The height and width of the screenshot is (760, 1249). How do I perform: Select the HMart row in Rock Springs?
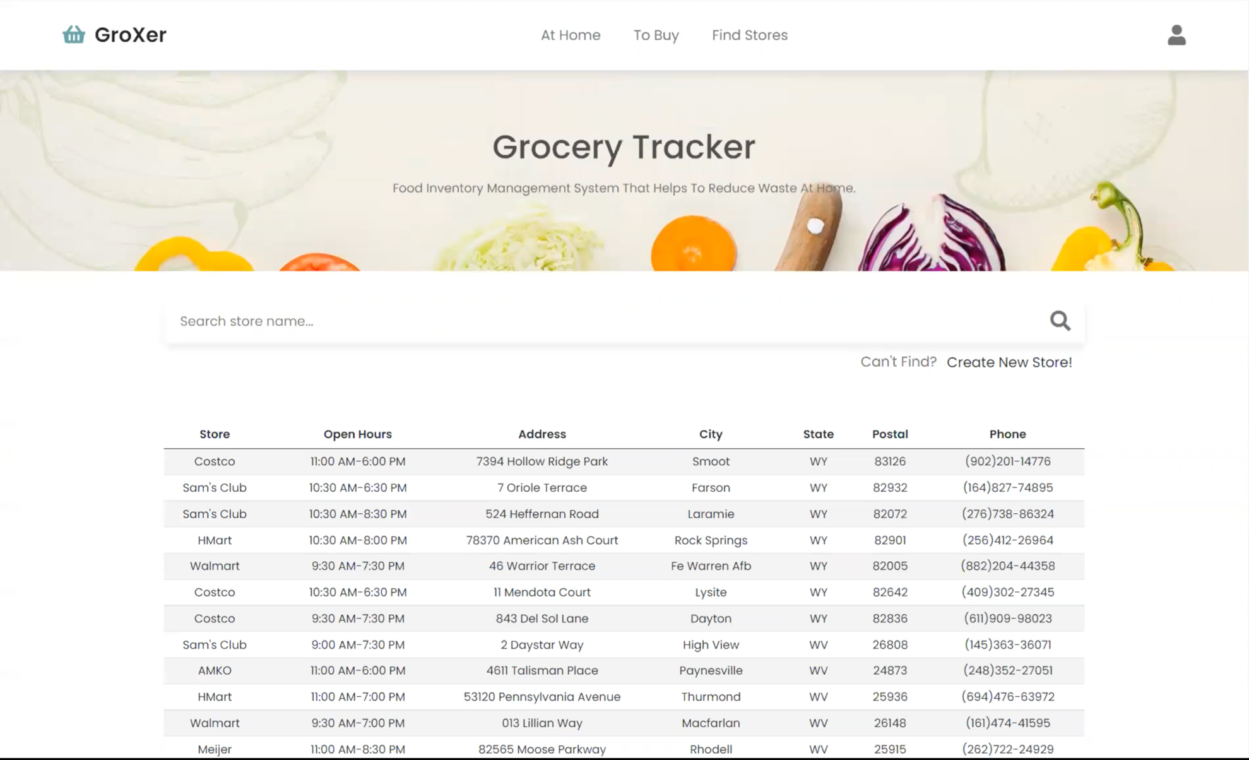pos(215,540)
